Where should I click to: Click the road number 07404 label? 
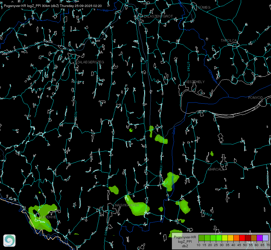click(64, 31)
